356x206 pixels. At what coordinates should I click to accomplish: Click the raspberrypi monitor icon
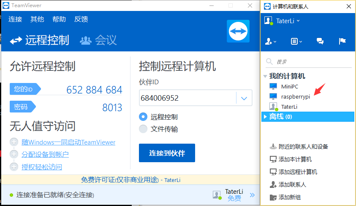pyautogui.click(x=273, y=96)
